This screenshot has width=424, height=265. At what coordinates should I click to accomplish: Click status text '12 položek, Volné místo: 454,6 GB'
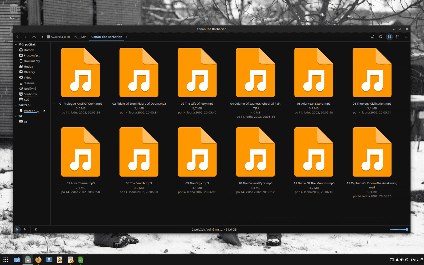tap(213, 229)
